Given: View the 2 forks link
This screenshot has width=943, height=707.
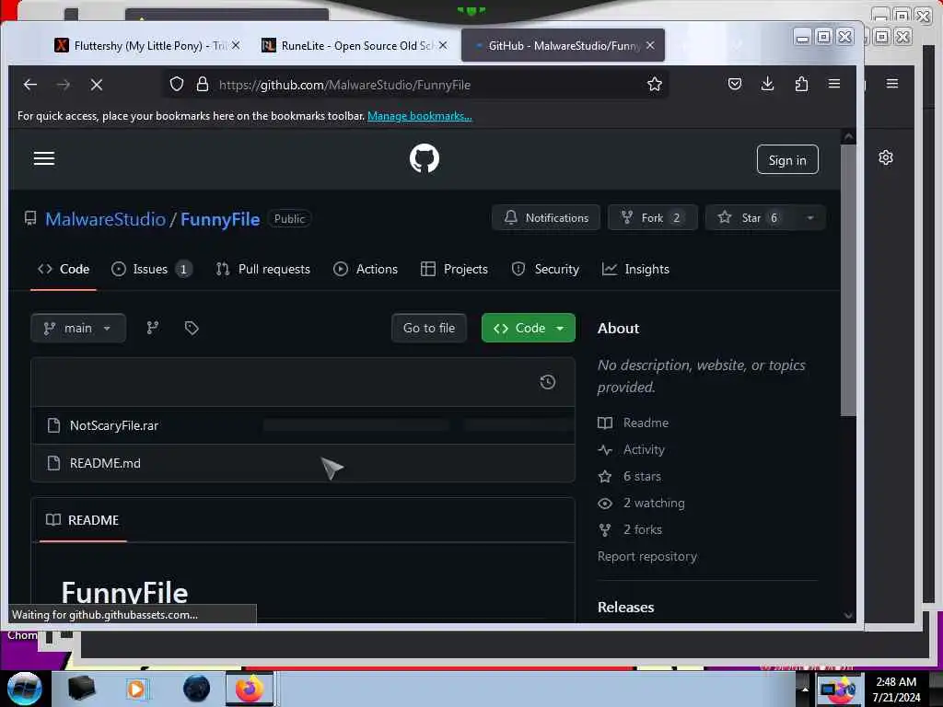Looking at the screenshot, I should click(642, 529).
